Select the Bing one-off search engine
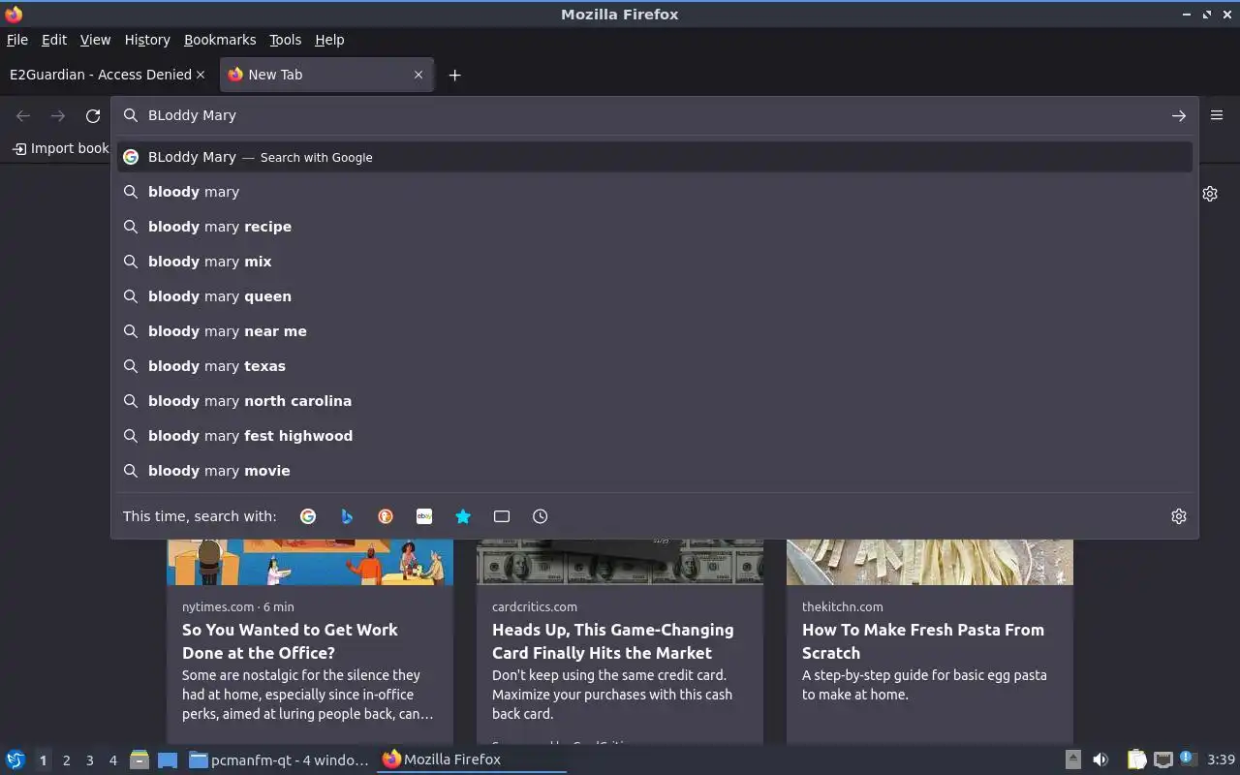The image size is (1240, 775). click(x=347, y=516)
